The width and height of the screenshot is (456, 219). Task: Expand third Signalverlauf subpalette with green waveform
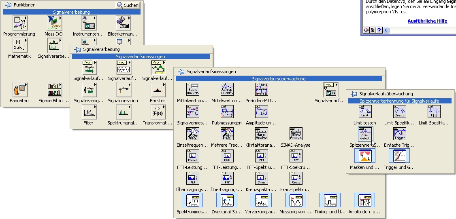point(158,67)
